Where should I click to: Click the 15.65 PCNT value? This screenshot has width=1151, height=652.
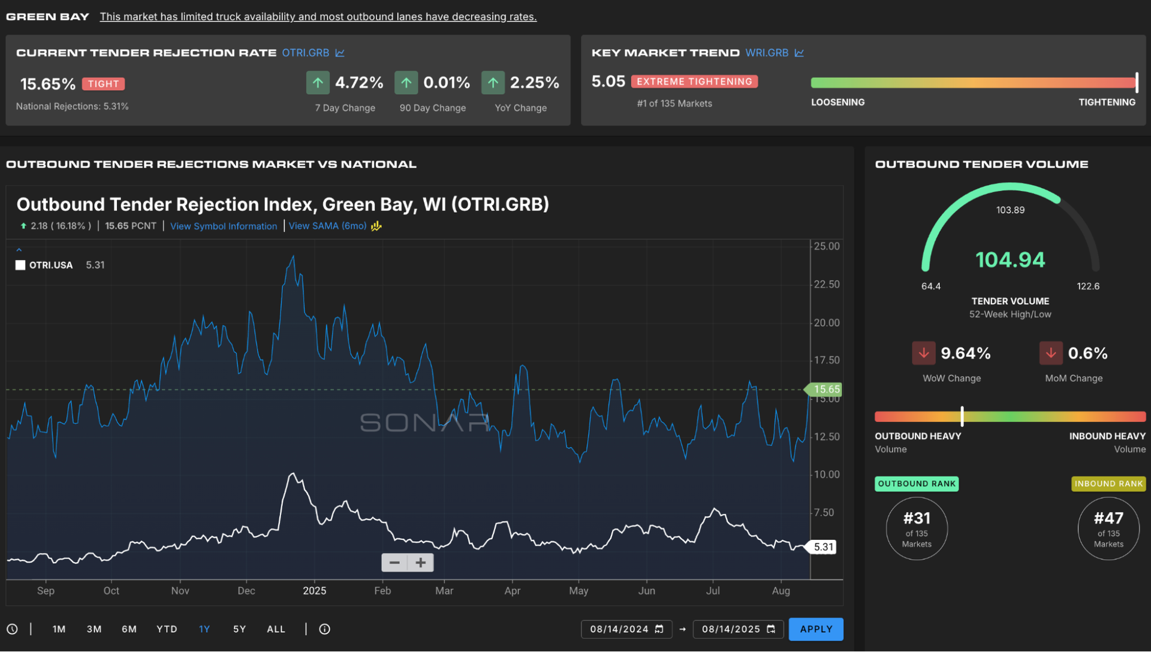[131, 226]
